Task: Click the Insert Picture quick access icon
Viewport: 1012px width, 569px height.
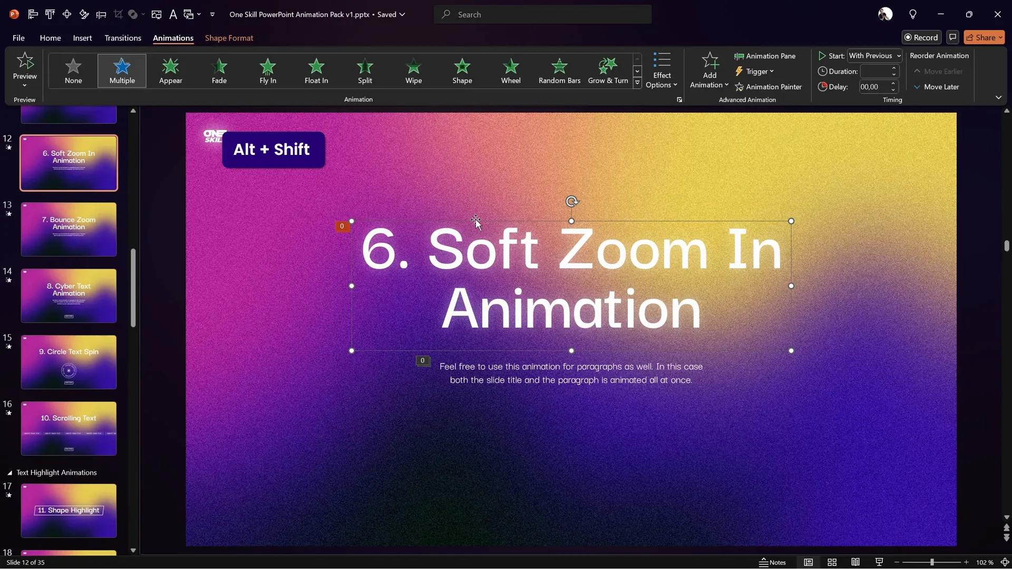Action: (x=157, y=14)
